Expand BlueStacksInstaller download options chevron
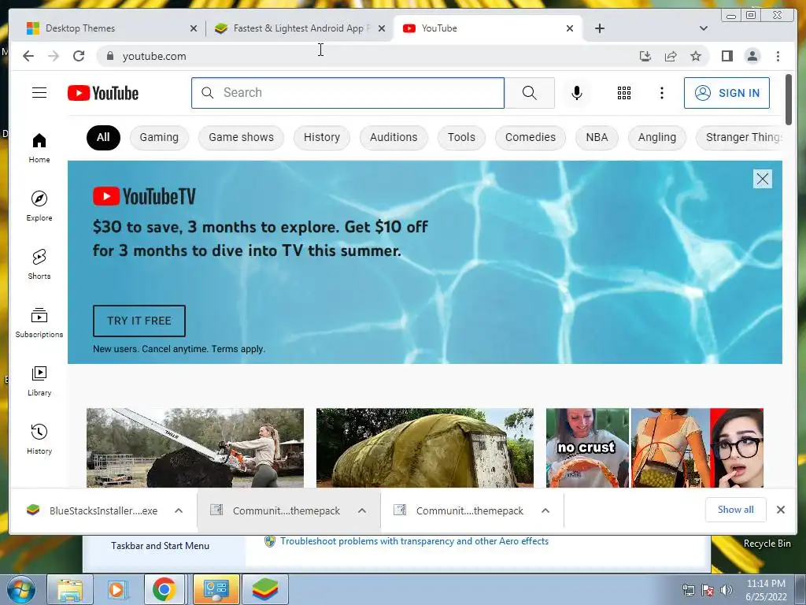The height and width of the screenshot is (605, 806). (x=179, y=510)
